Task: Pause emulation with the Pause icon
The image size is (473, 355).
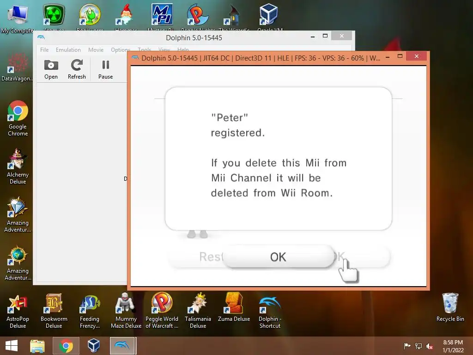Action: pos(106,69)
